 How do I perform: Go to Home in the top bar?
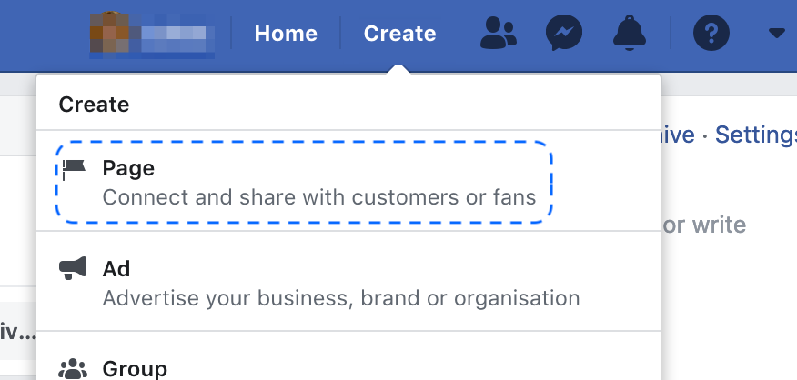coord(286,34)
